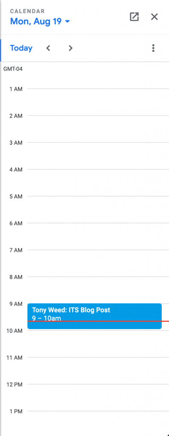Select the empty slot starting at 2 AM
Viewport: 169px width, 436px height.
coord(98,129)
